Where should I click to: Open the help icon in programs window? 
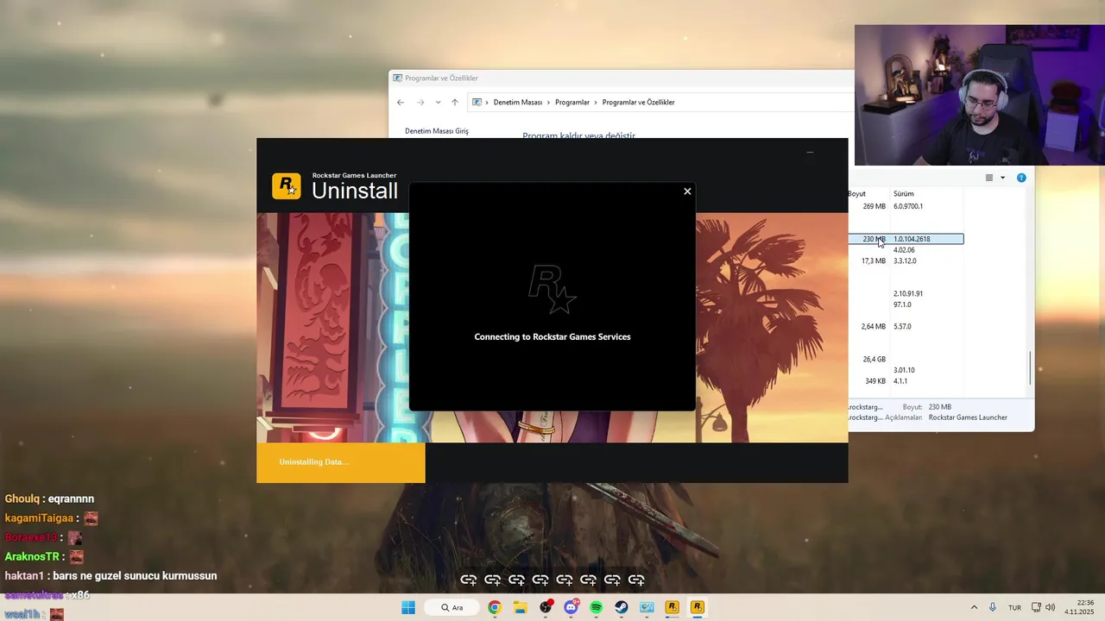1021,178
